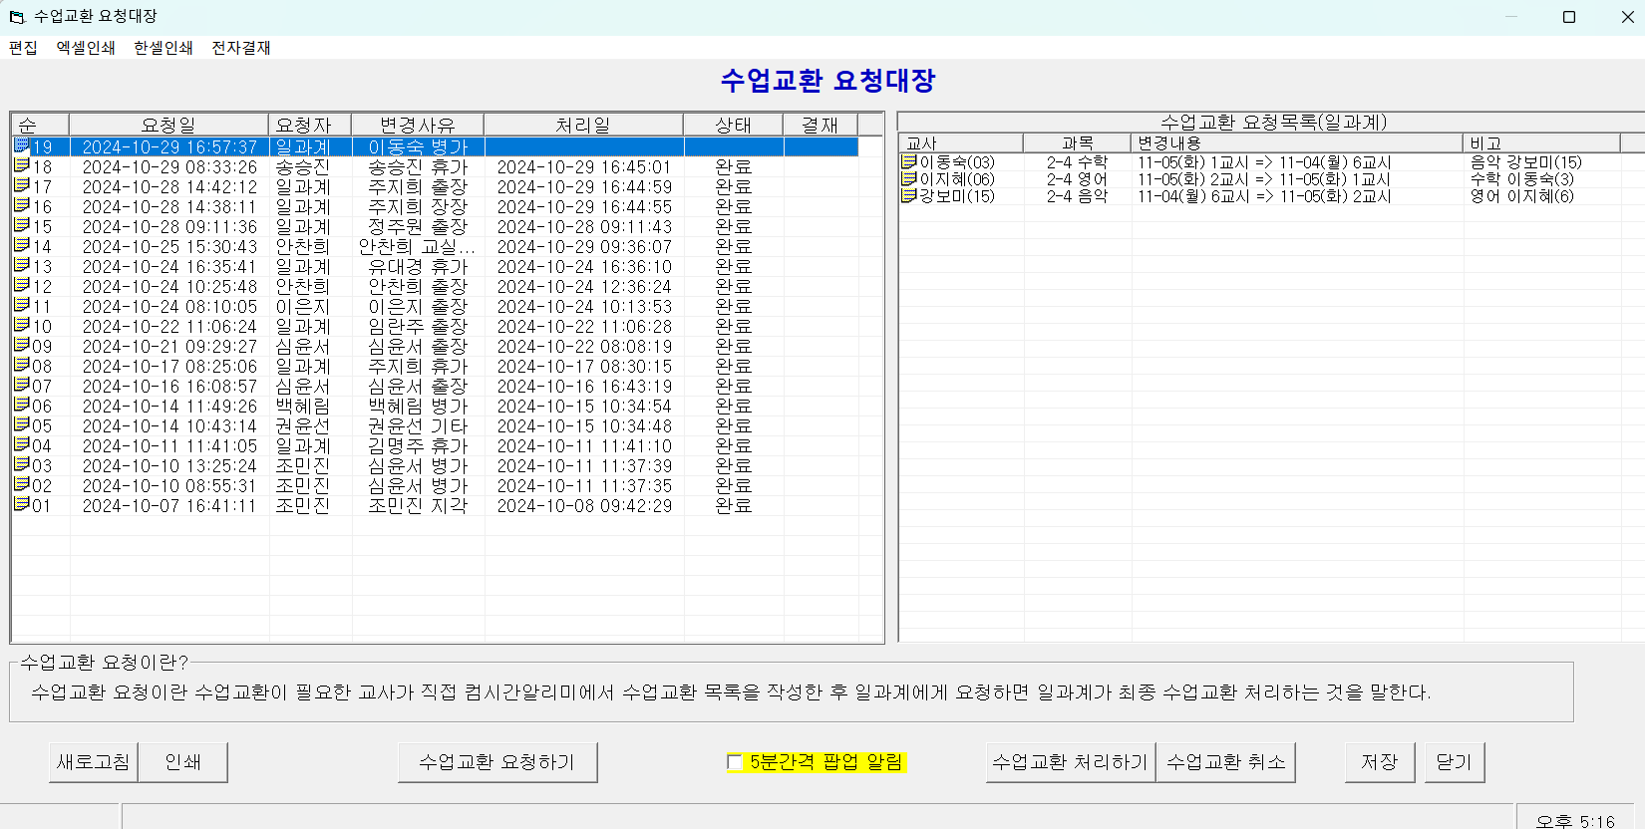This screenshot has height=829, width=1645.
Task: Click the yellow icon beside 강보미(15)
Action: (x=909, y=195)
